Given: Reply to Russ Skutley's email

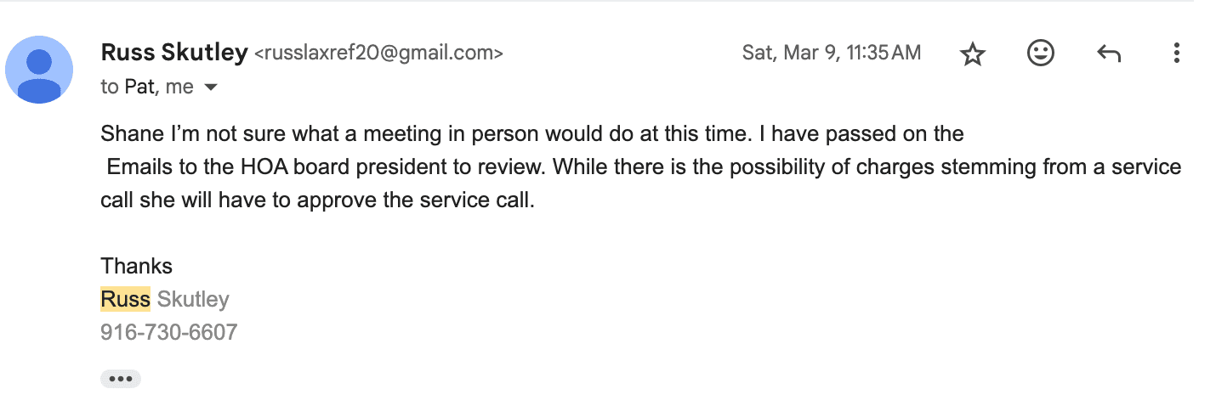Looking at the screenshot, I should pos(1109,54).
